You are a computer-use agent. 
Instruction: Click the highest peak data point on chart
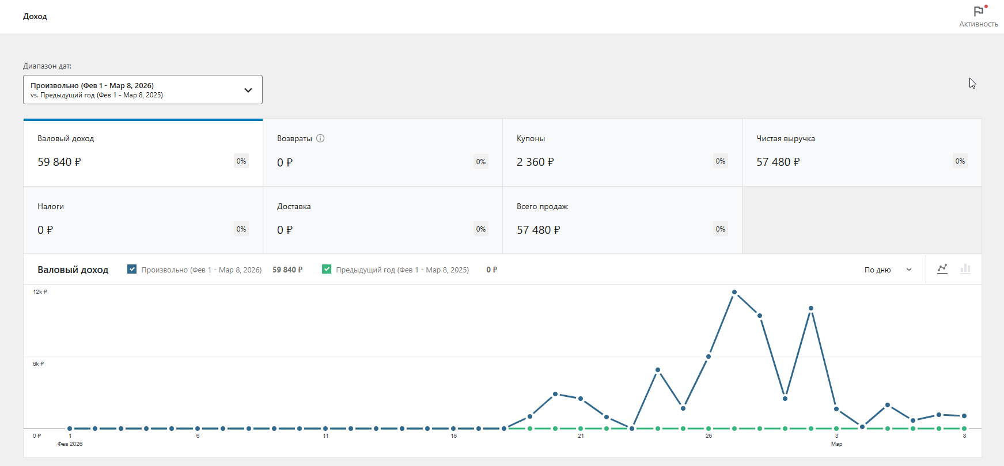pos(734,293)
